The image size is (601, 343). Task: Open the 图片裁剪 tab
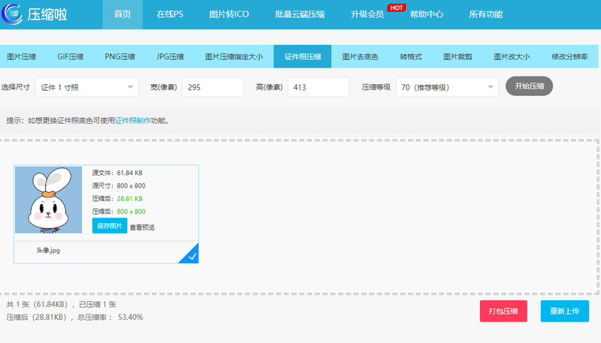[458, 56]
